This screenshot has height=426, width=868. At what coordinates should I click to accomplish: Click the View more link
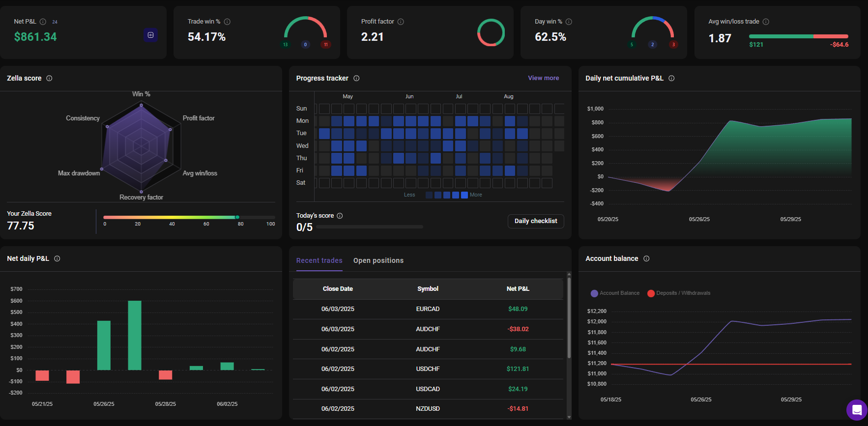click(543, 78)
